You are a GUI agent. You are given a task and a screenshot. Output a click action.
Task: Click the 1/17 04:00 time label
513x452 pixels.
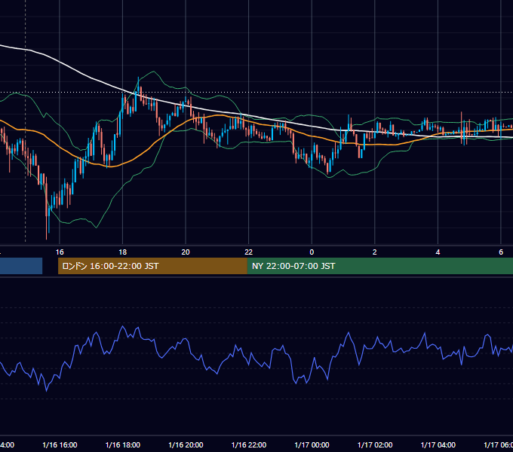coord(438,444)
